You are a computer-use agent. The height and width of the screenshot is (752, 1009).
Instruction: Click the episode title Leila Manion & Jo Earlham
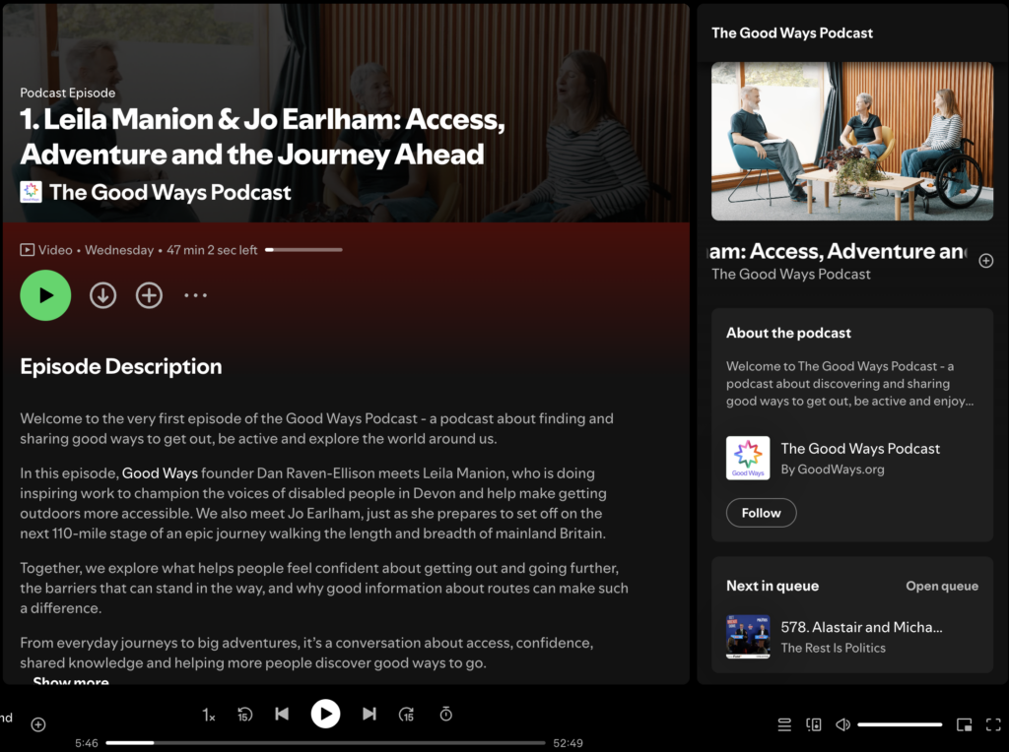(262, 136)
